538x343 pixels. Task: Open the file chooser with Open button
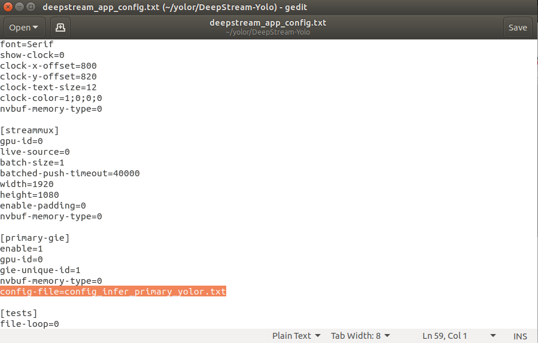point(24,27)
